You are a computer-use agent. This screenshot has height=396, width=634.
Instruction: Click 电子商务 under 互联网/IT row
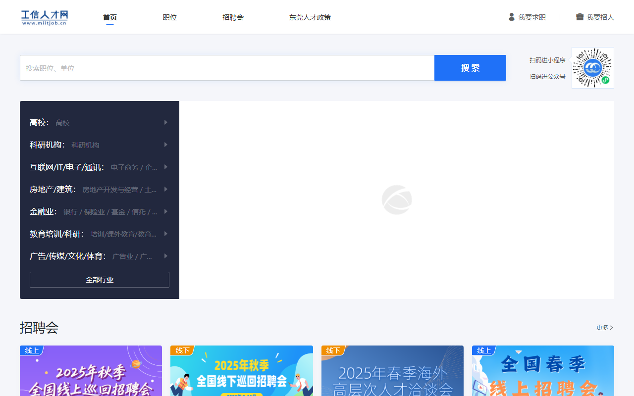[124, 167]
